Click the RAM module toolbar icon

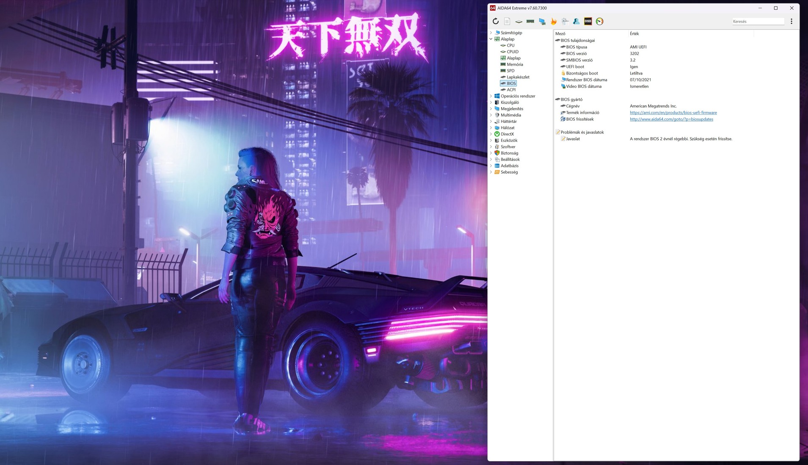click(530, 21)
